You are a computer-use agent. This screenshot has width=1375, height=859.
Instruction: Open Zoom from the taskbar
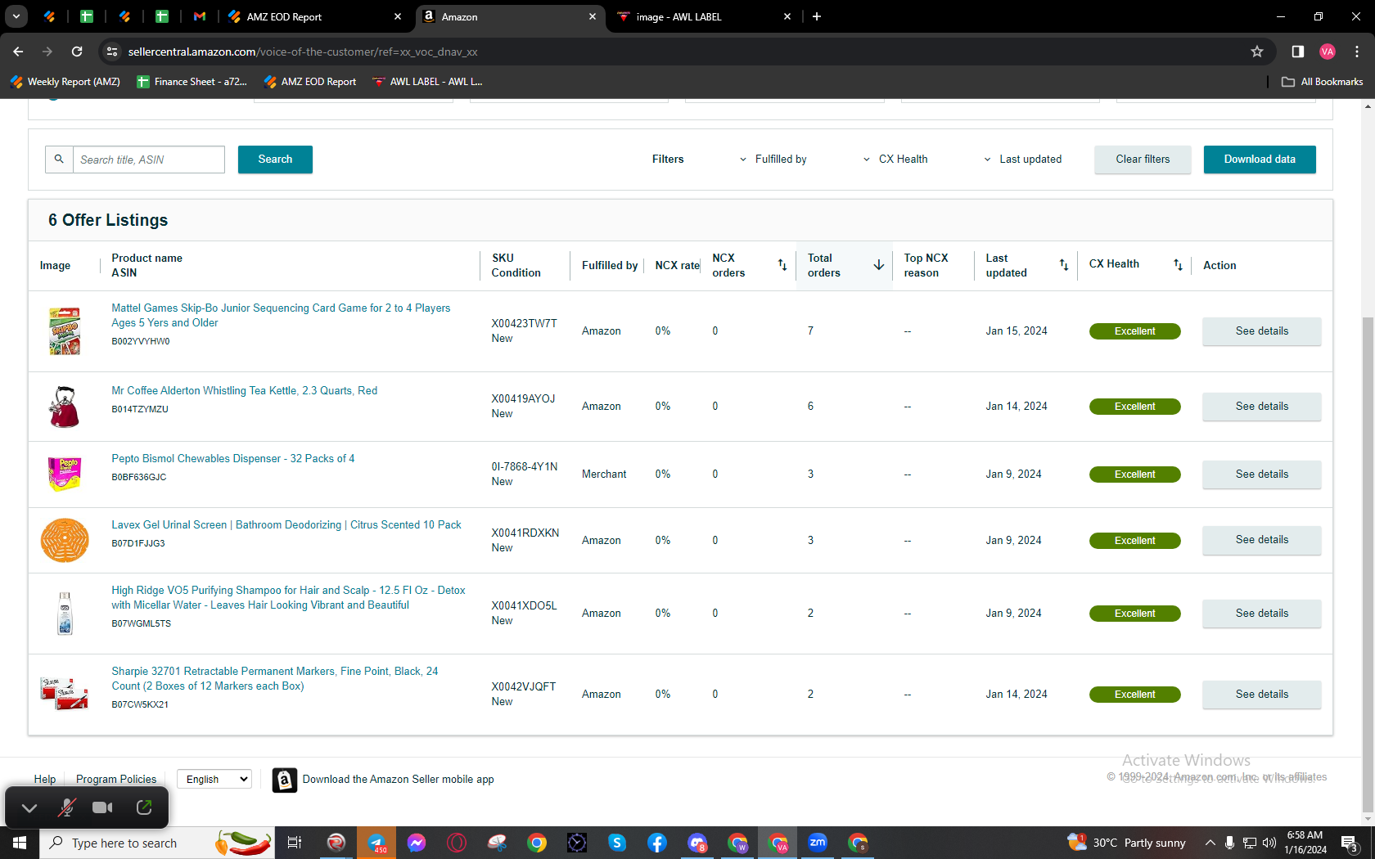coord(818,843)
